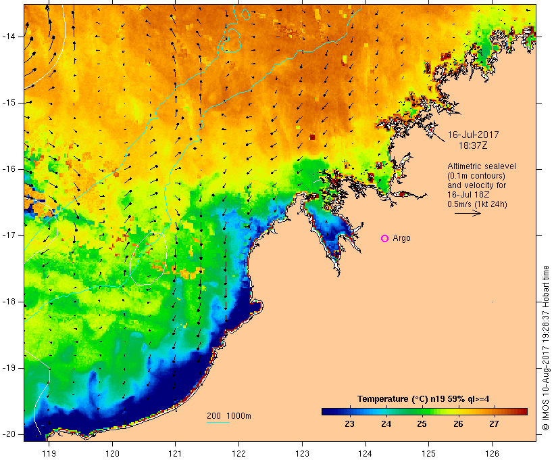Viewport: 554px width, 460px height.
Task: Click the dark red end of temperature colorbar
Action: click(x=524, y=411)
